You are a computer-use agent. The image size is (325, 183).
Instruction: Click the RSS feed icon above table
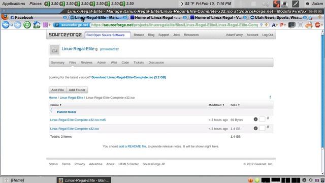(x=270, y=97)
